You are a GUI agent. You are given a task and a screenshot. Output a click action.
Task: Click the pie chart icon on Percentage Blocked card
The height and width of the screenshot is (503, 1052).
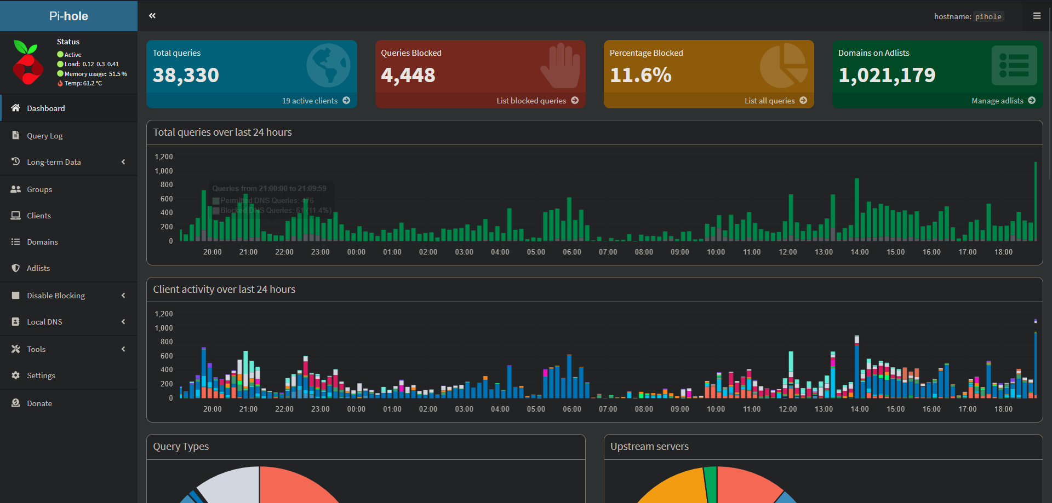point(784,65)
